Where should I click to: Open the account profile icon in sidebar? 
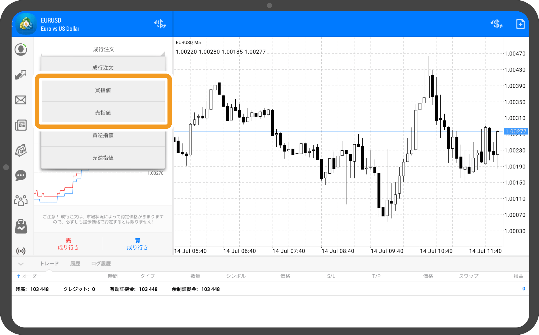(x=21, y=49)
